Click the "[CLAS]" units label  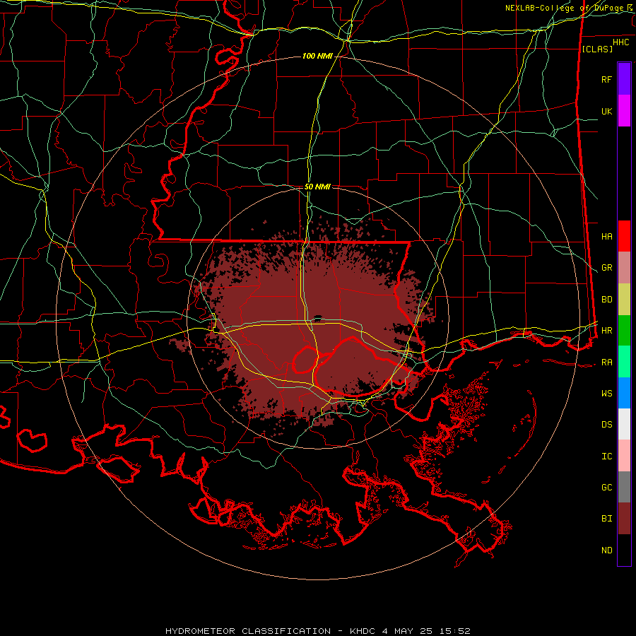click(597, 49)
